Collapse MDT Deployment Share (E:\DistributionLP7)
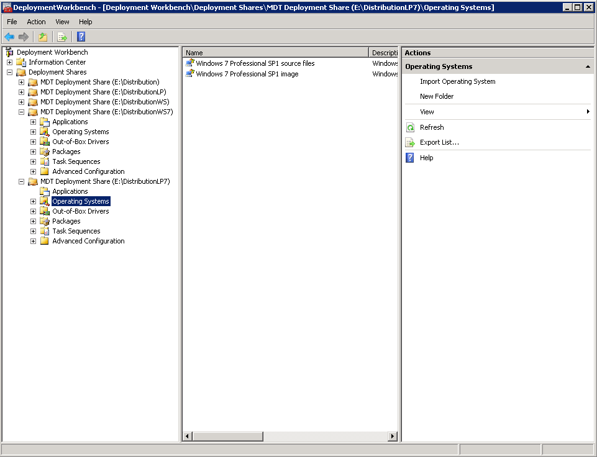 (x=21, y=181)
